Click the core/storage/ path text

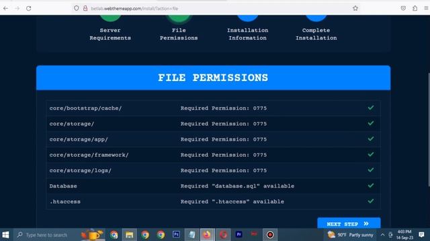(72, 124)
